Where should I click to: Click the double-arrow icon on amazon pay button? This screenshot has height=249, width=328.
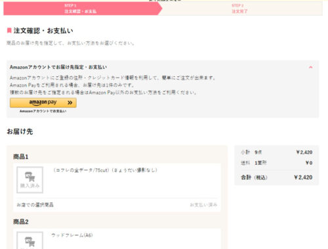pos(70,102)
